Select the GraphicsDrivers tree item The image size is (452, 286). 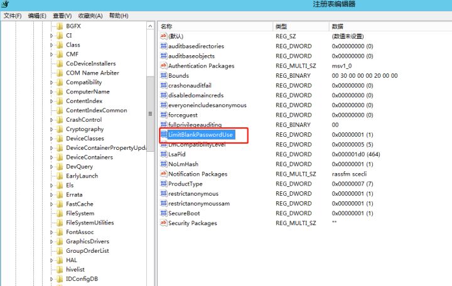pyautogui.click(x=87, y=241)
